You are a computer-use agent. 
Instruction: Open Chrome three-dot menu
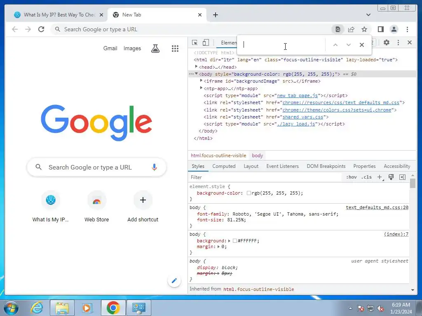tap(407, 29)
